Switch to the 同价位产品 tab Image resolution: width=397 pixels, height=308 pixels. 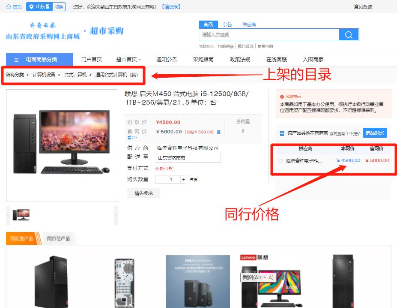tap(58, 239)
